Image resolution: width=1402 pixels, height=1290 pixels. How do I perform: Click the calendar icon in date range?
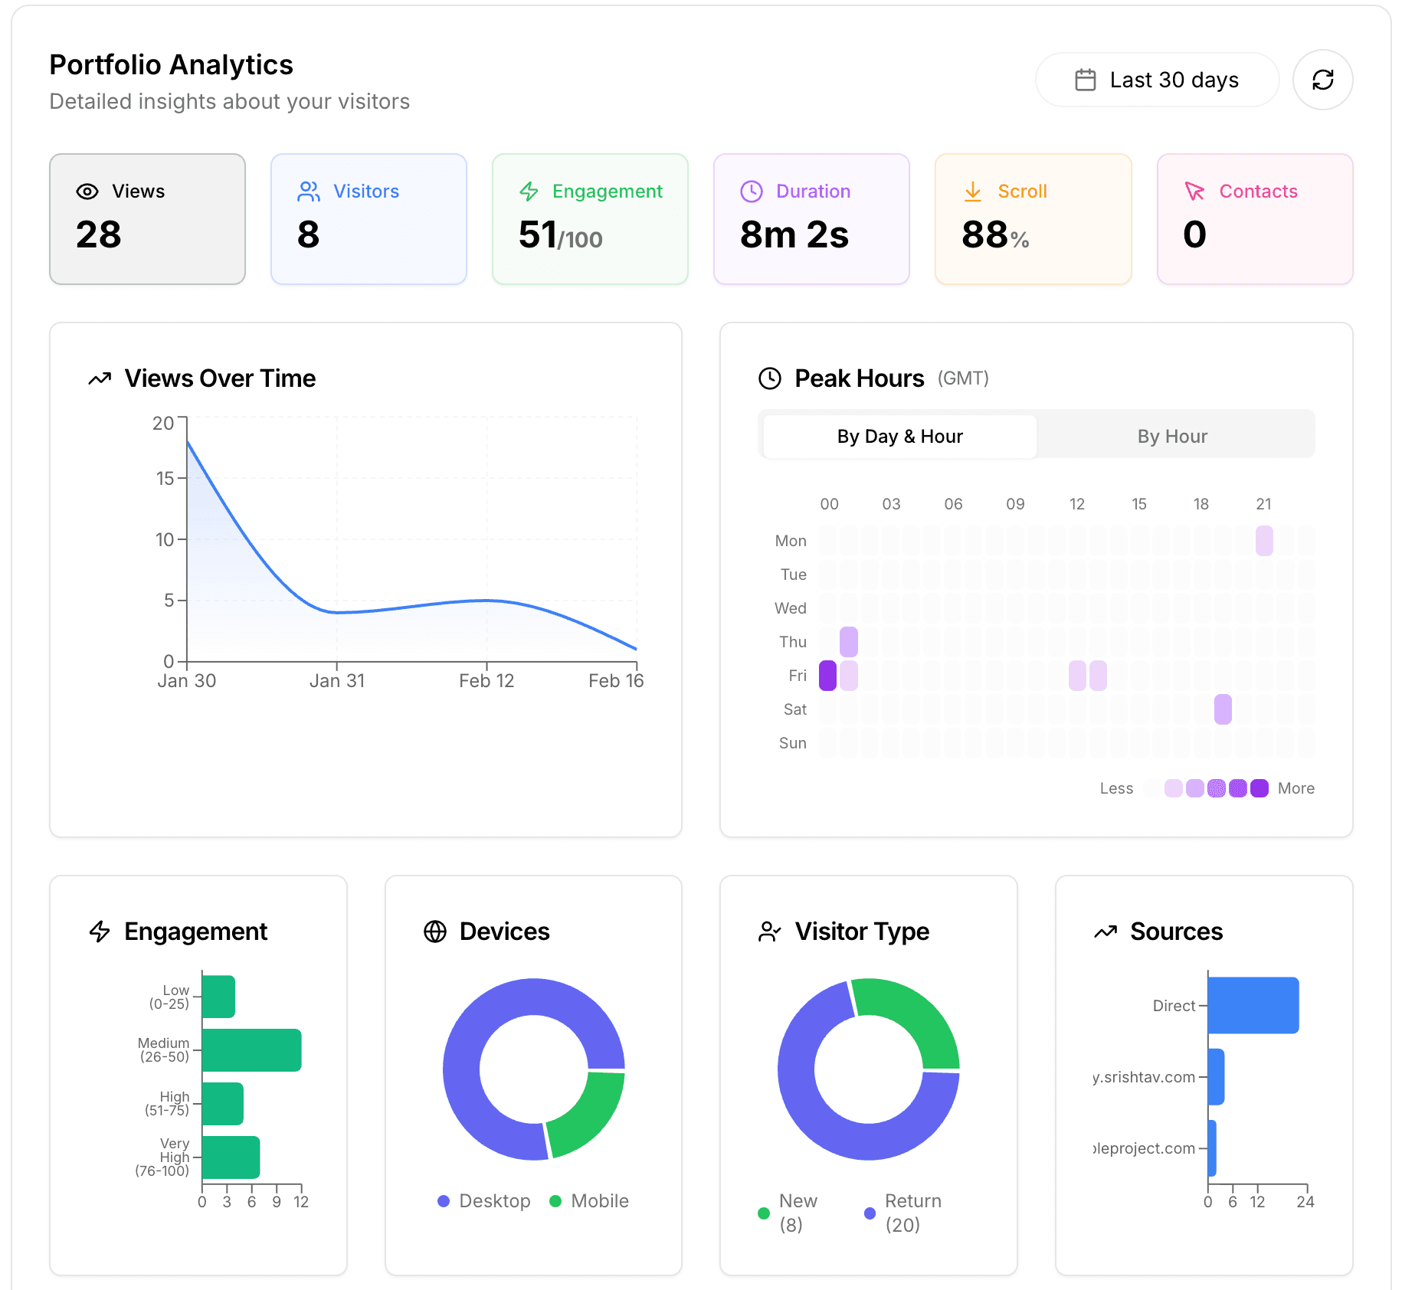(1085, 80)
